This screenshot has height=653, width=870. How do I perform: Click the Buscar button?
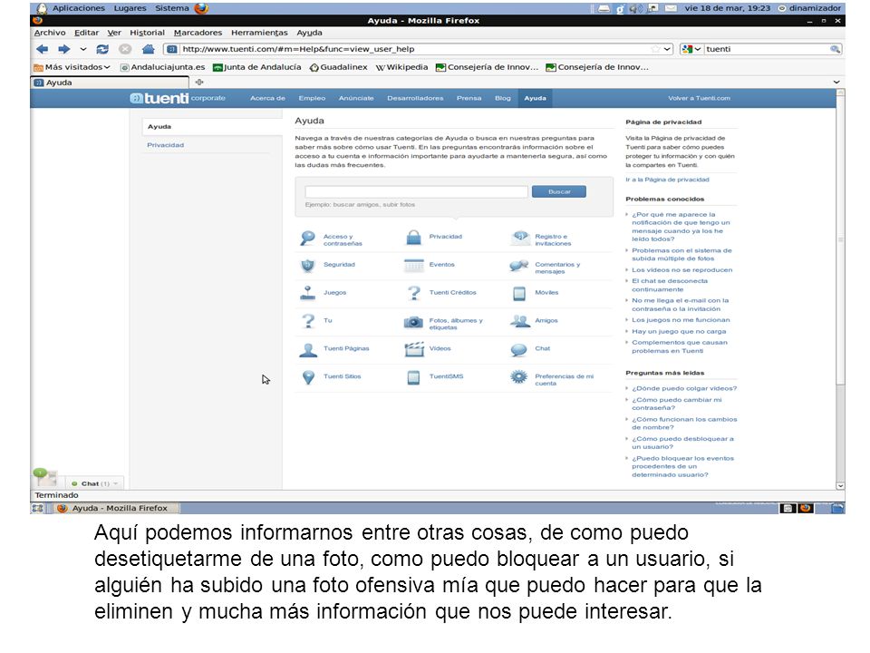pos(559,191)
